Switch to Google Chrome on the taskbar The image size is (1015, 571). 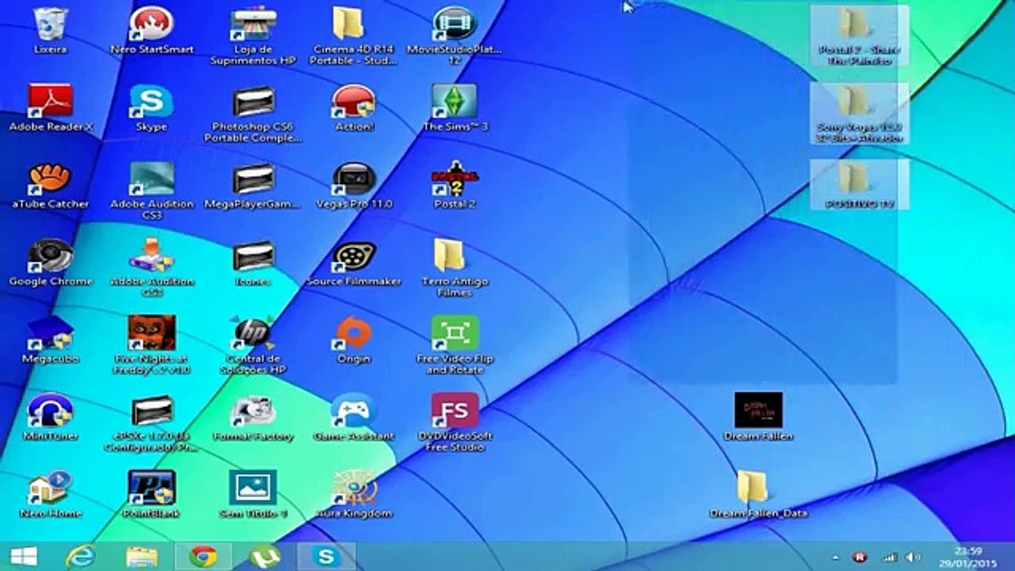[203, 556]
